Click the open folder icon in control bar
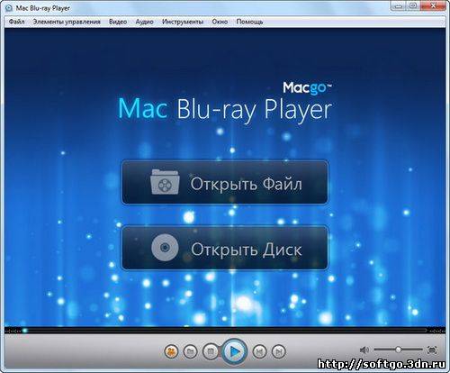The image size is (450, 373). pyautogui.click(x=190, y=351)
